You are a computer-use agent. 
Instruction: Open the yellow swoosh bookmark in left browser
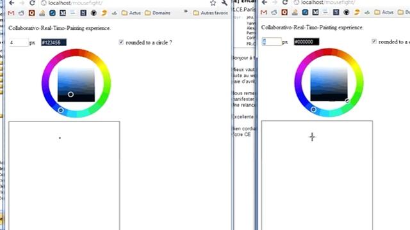[104, 13]
